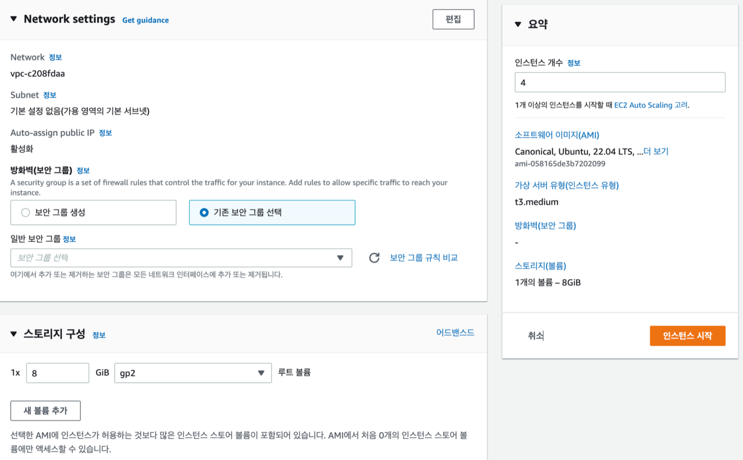The image size is (743, 460).
Task: Click the 어드밴스드 storage link
Action: (455, 332)
